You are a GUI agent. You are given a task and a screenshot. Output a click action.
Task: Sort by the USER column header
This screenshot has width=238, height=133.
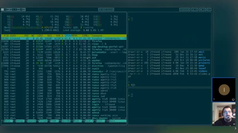point(13,36)
